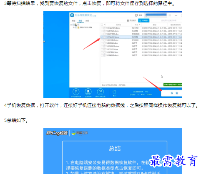
Task: Check the box for the 90字节 file
Action: pyautogui.click(x=102, y=49)
